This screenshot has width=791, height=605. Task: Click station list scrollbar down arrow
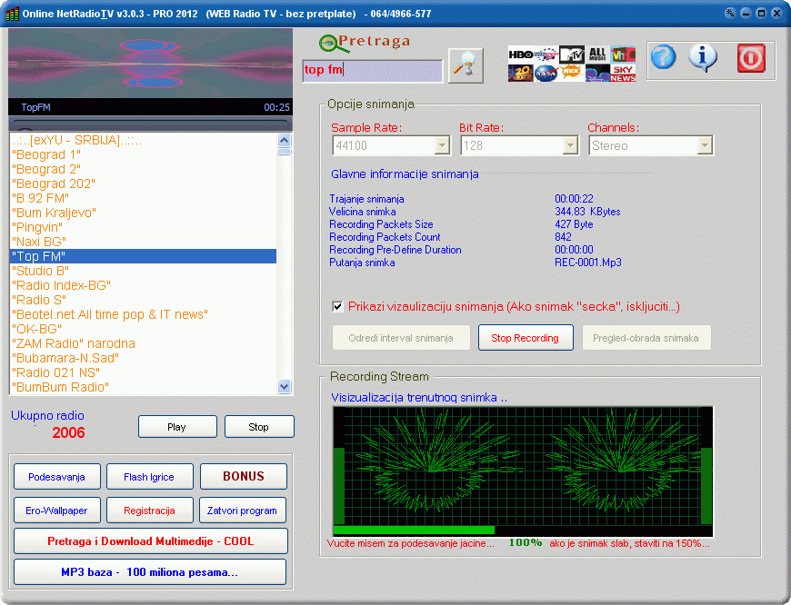[285, 387]
